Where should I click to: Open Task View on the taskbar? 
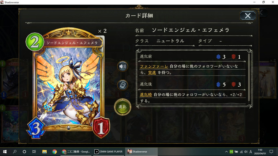pyautogui.click(x=34, y=152)
